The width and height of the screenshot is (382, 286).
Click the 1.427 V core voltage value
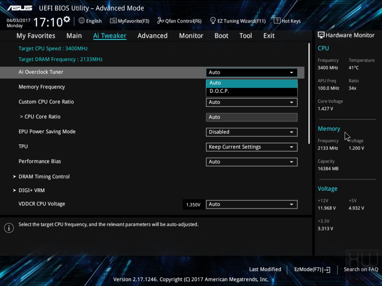pyautogui.click(x=325, y=109)
